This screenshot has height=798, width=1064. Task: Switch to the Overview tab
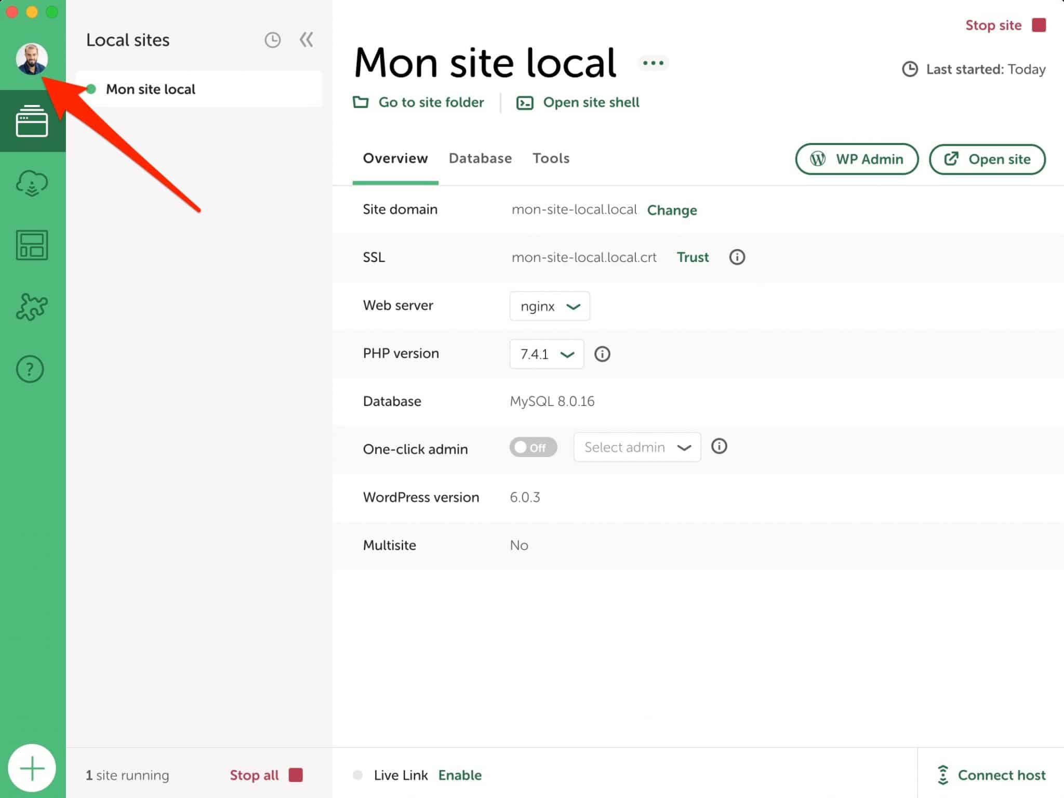[395, 158]
